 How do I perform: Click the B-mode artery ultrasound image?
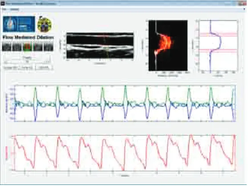[x=100, y=45]
